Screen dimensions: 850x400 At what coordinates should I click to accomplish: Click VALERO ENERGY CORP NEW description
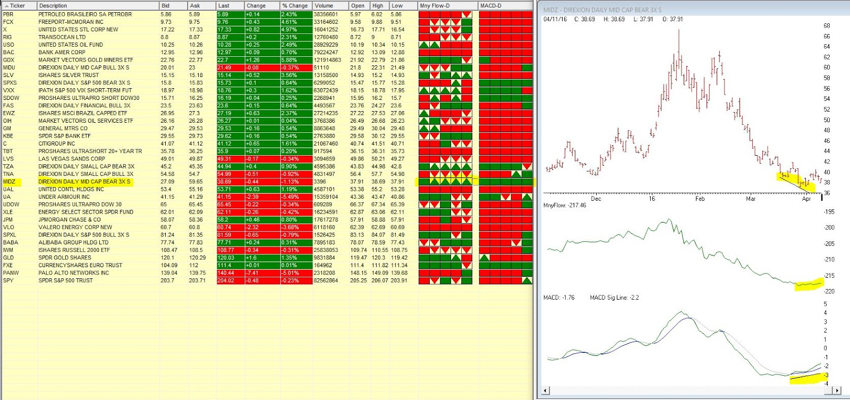(x=75, y=227)
